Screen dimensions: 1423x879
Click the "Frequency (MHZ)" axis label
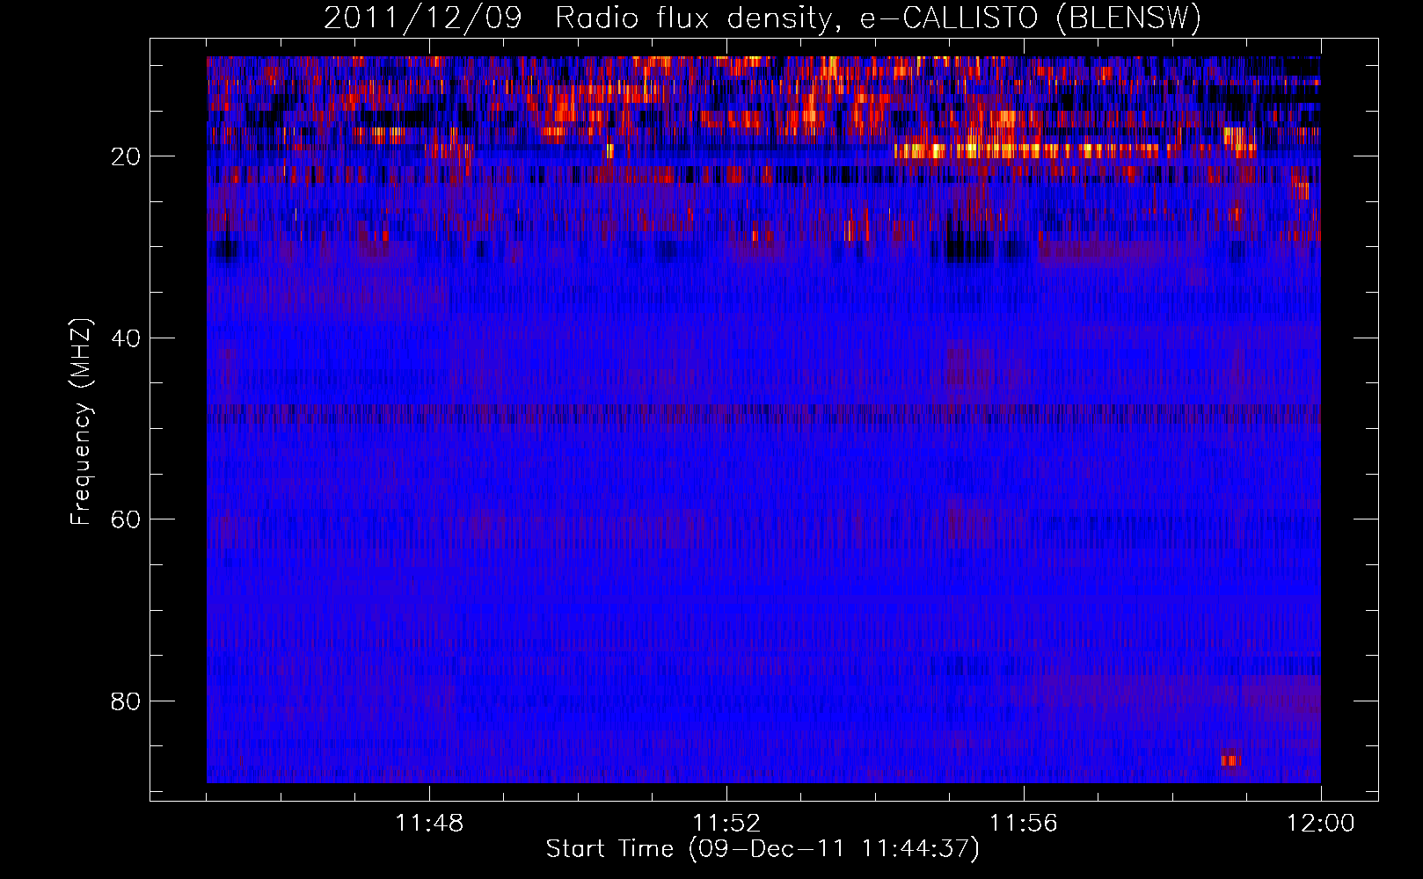tap(81, 422)
